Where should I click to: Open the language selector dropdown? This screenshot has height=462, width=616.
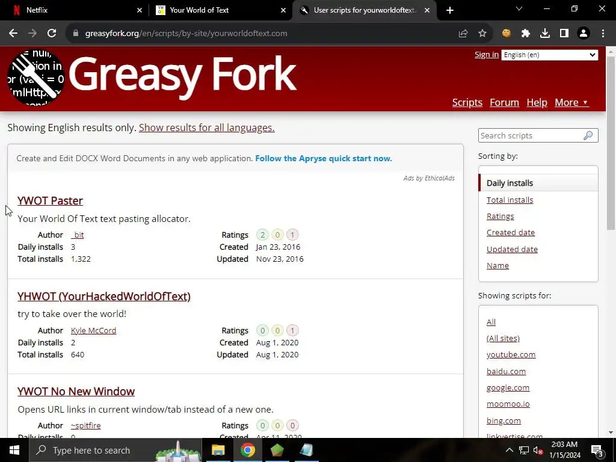pos(550,55)
